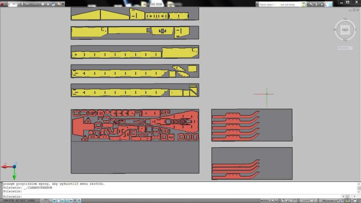Open the coordinate system dropdown below ViewCube
Screen dimensions: 361x203
click(x=345, y=47)
